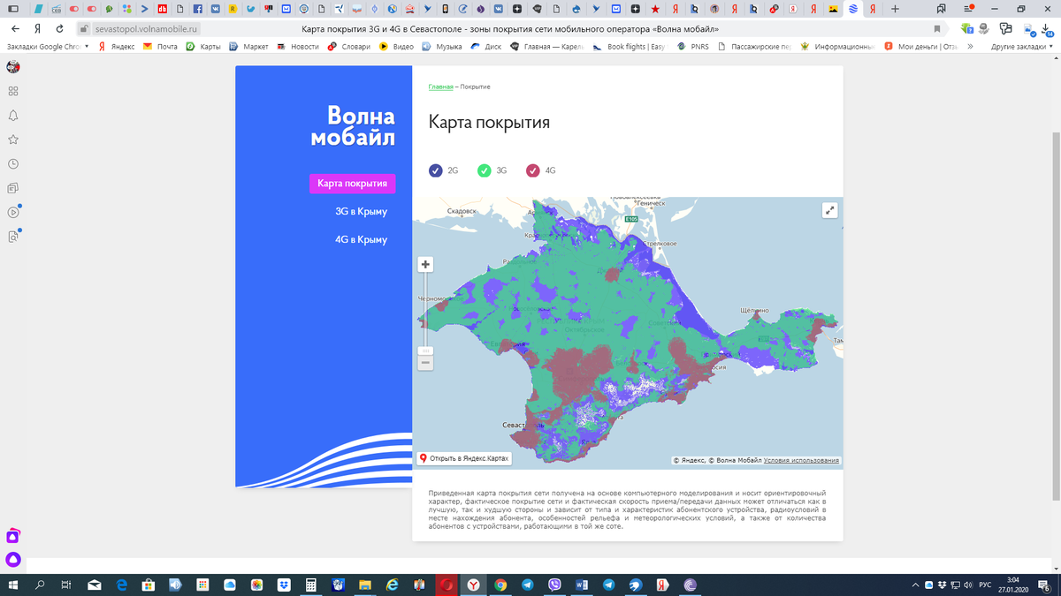The image size is (1061, 596).
Task: Open Word from taskbar
Action: click(582, 585)
